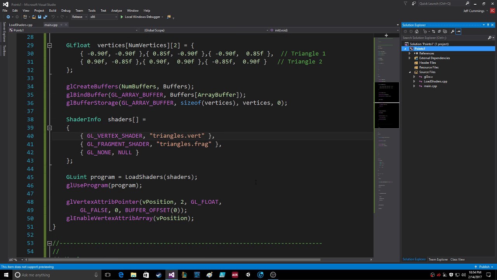The height and width of the screenshot is (280, 497).
Task: Toggle auto-hide pin on Solution Explorer
Action: pyautogui.click(x=488, y=25)
